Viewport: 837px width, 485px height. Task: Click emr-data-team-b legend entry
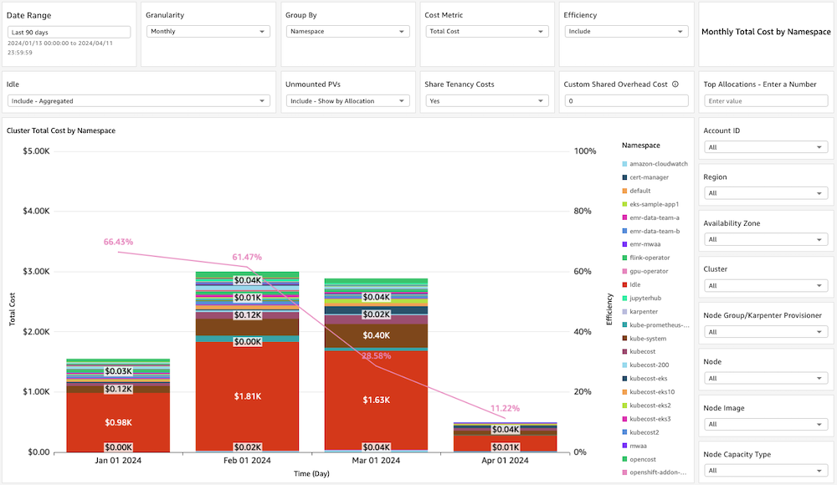650,231
